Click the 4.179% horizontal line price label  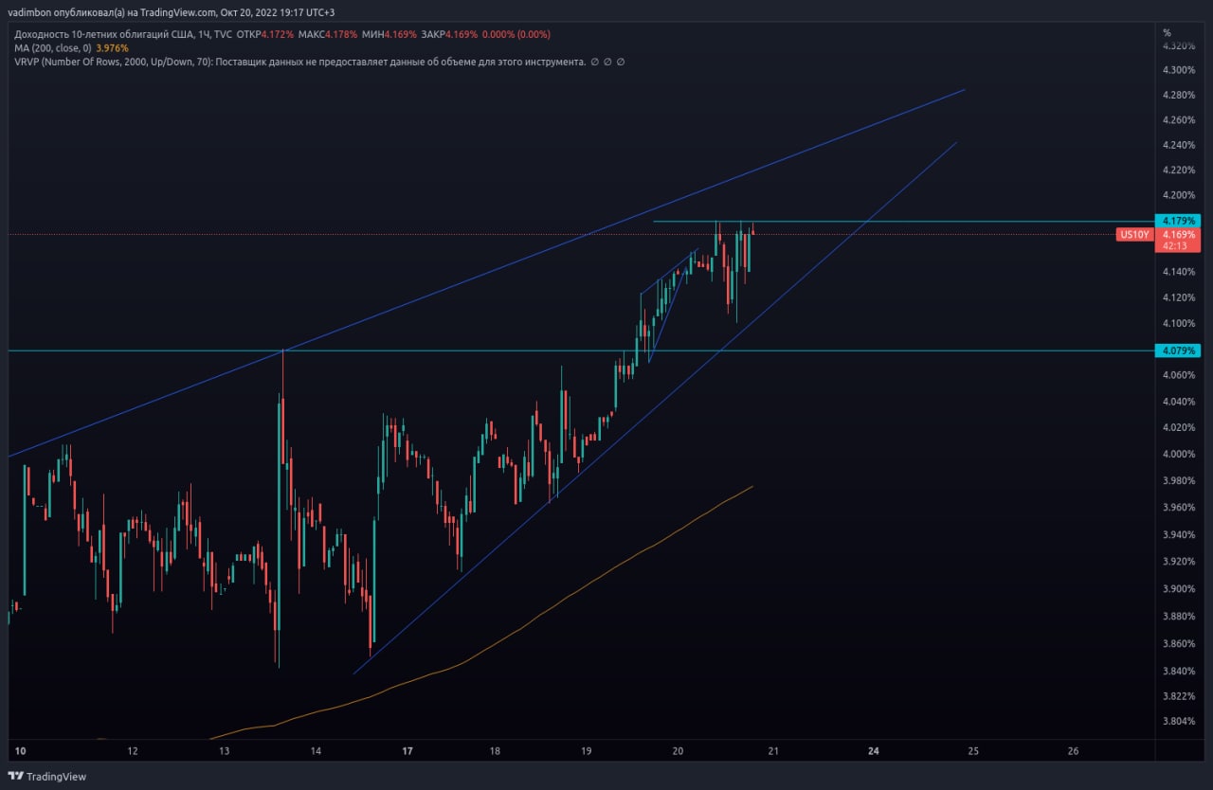(x=1179, y=221)
